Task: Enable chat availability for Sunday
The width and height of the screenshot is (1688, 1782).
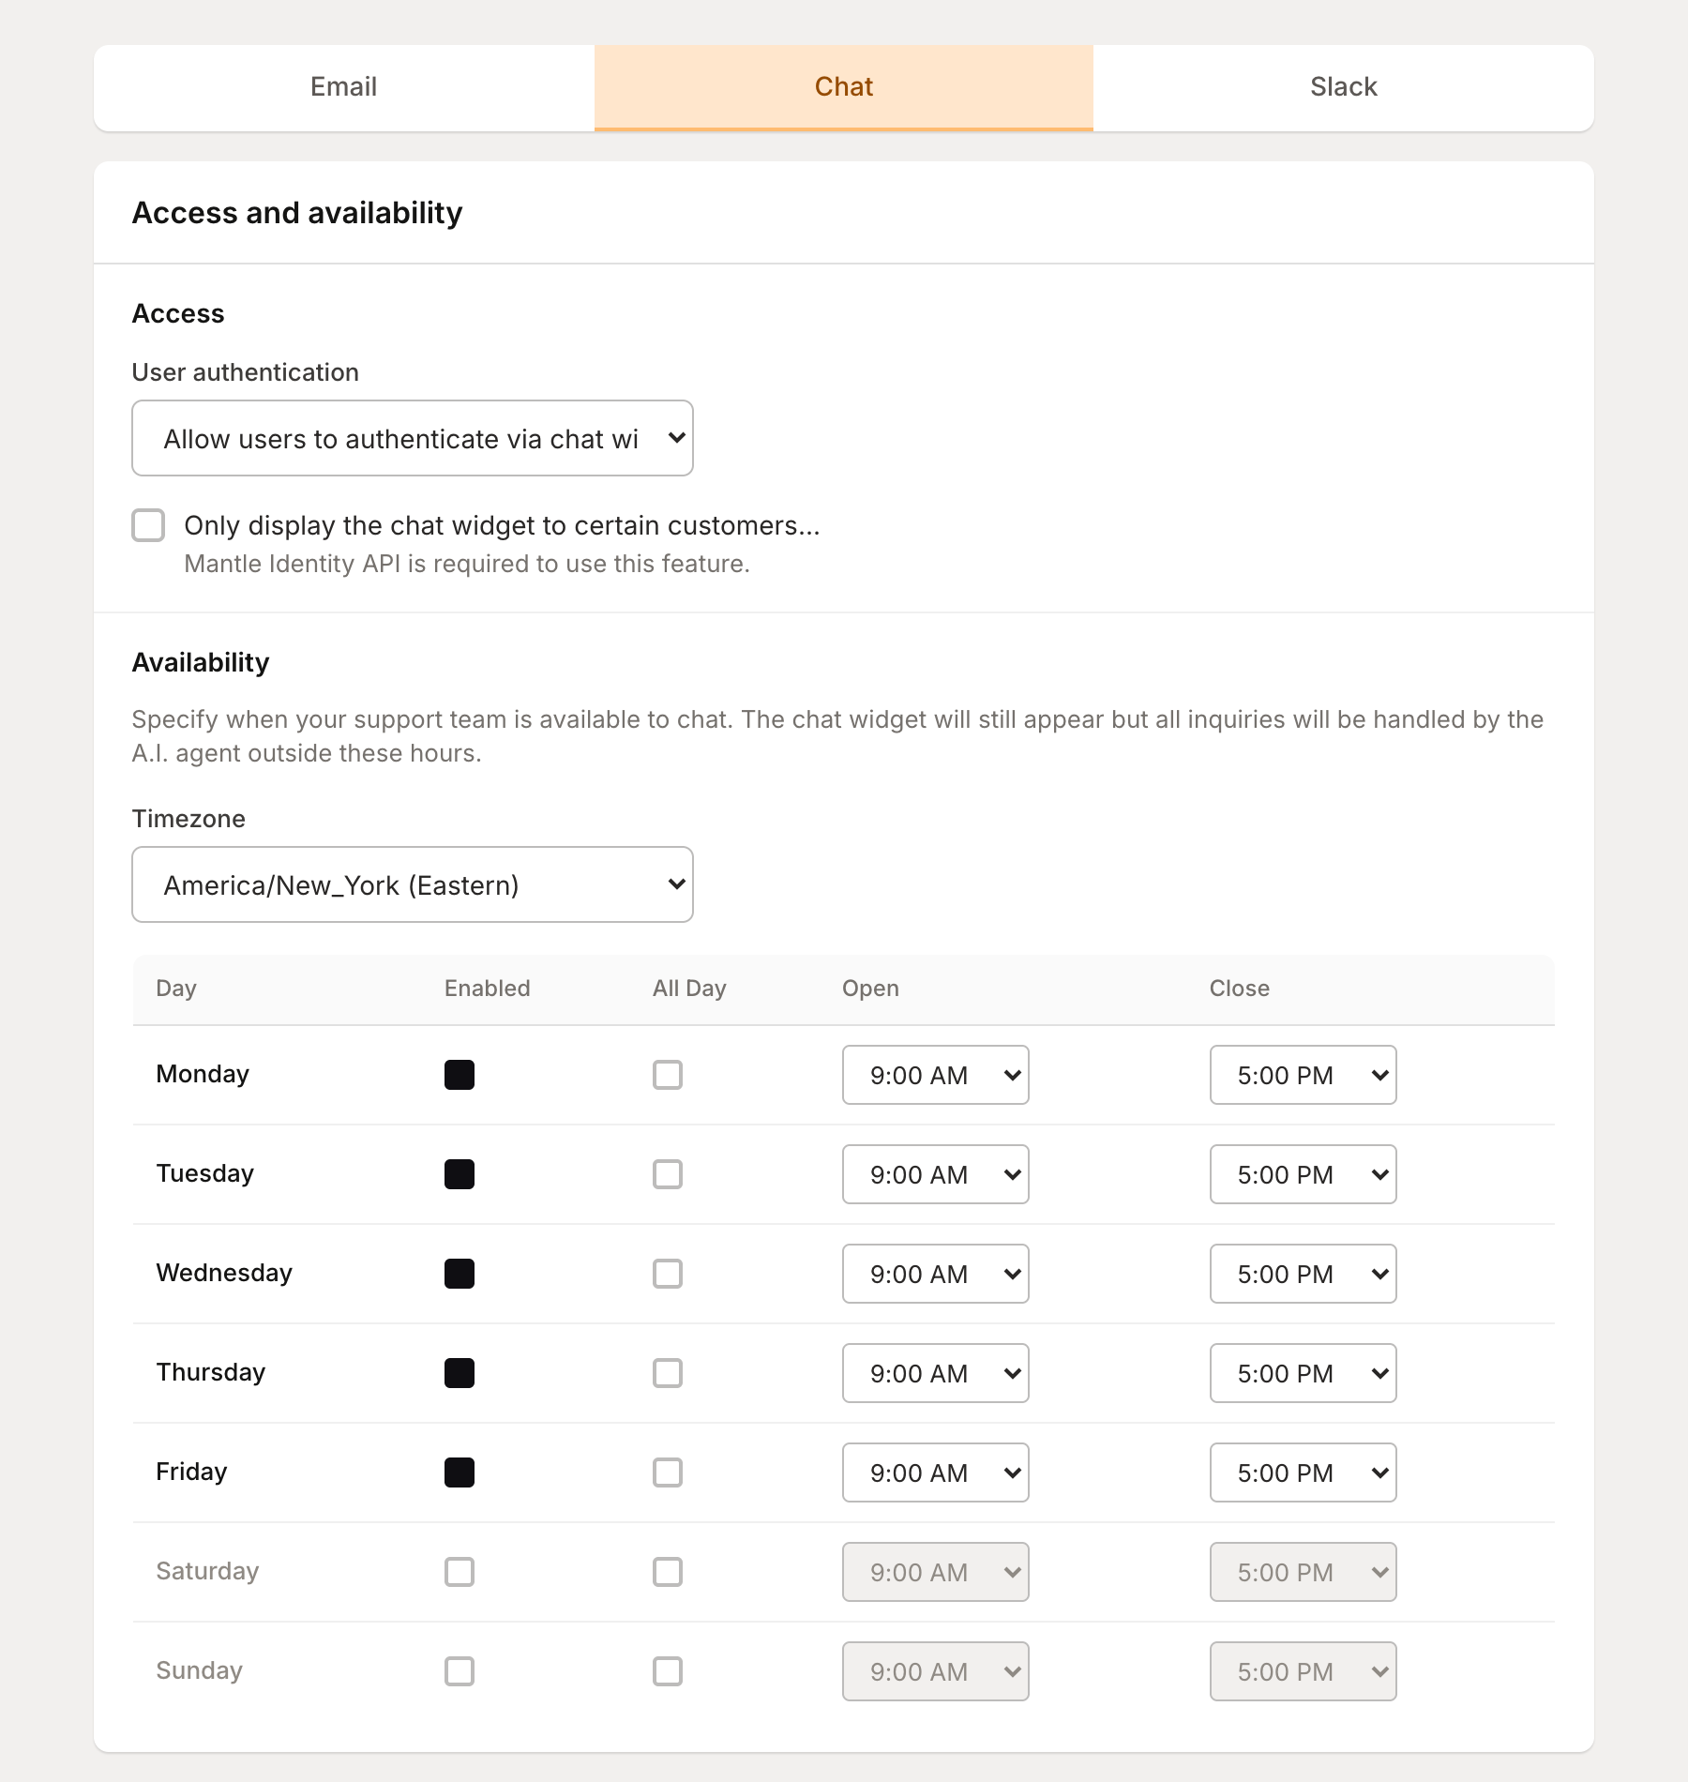Action: pos(459,1671)
